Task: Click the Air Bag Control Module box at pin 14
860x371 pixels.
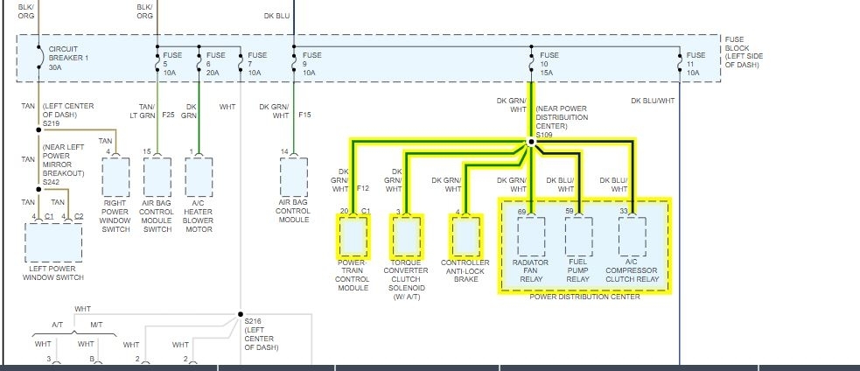Action: pos(293,178)
